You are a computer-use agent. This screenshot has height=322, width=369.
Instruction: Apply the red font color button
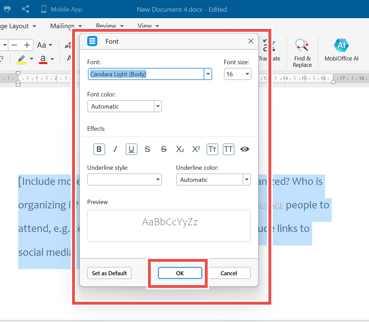tap(43, 59)
